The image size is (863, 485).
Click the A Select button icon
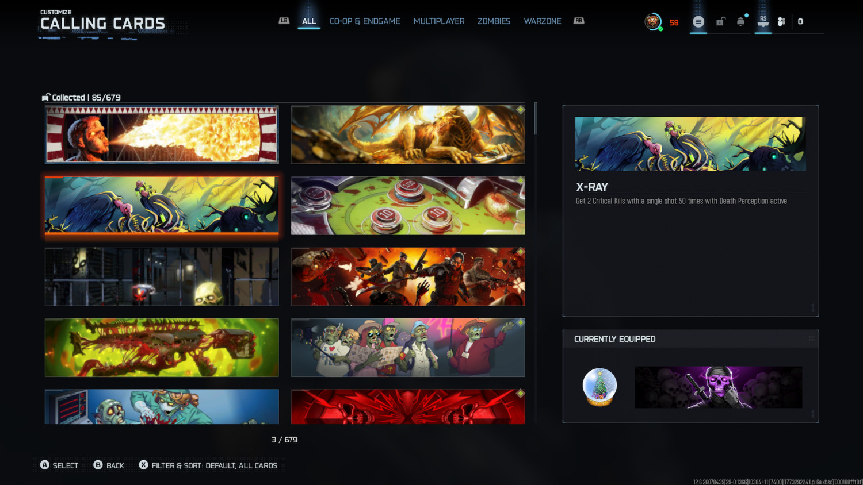pyautogui.click(x=45, y=465)
